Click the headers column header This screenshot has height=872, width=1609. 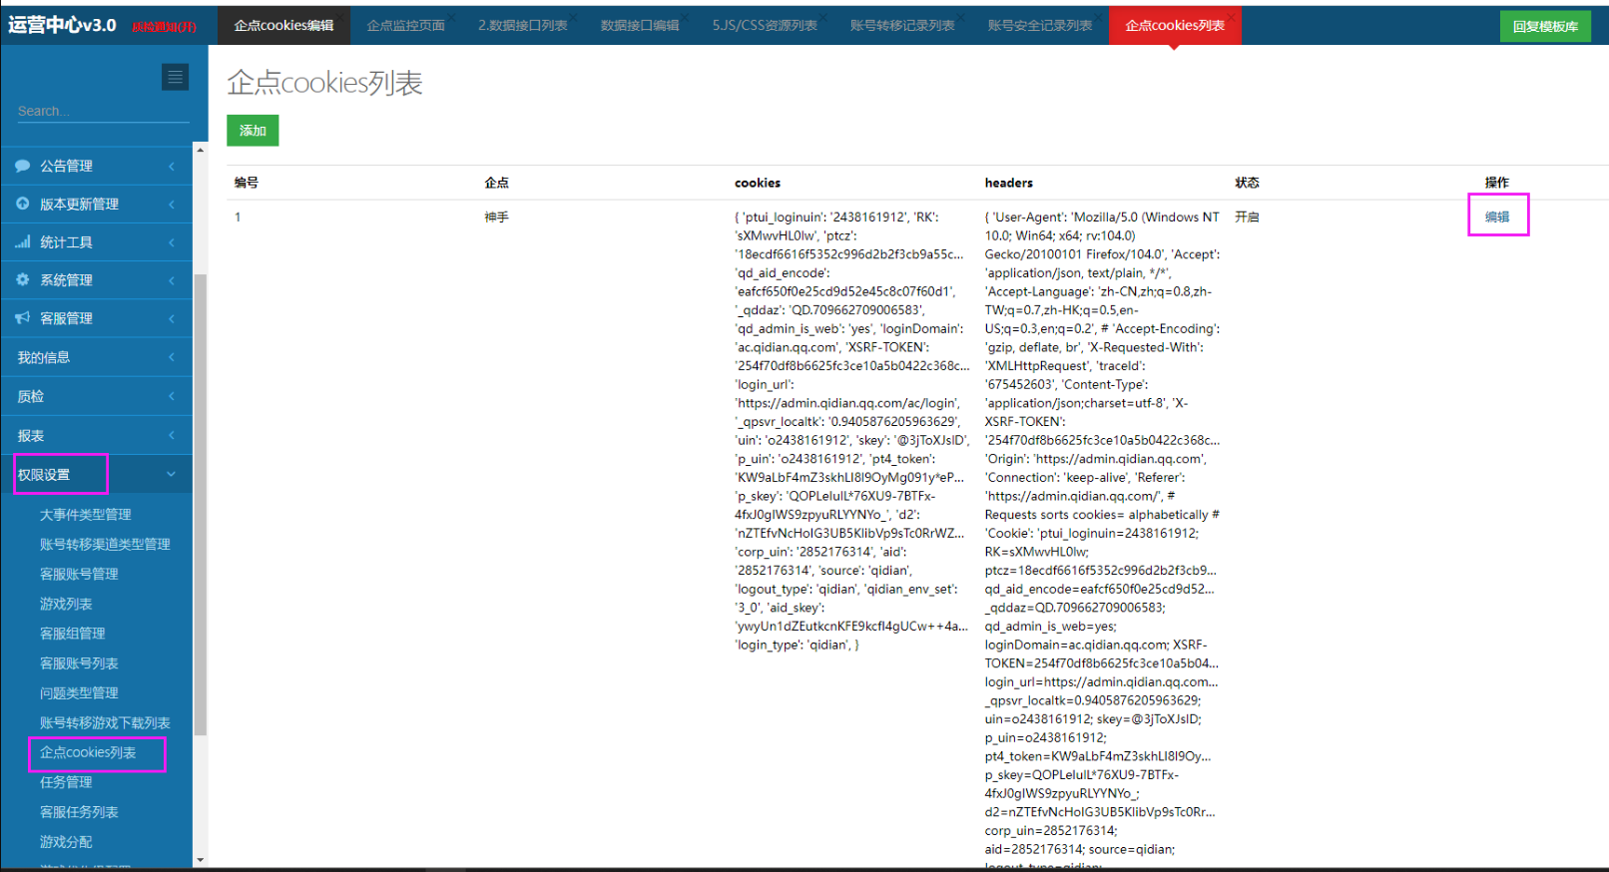(1009, 183)
